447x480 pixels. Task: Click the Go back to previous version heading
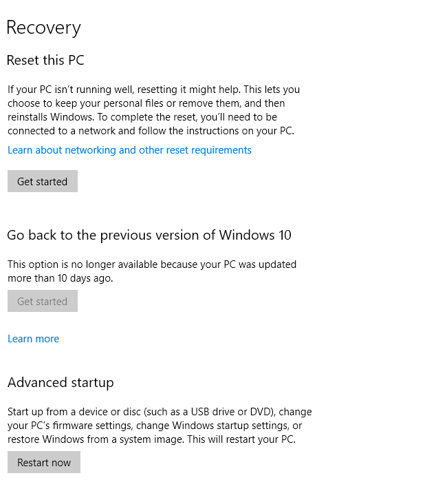[149, 236]
